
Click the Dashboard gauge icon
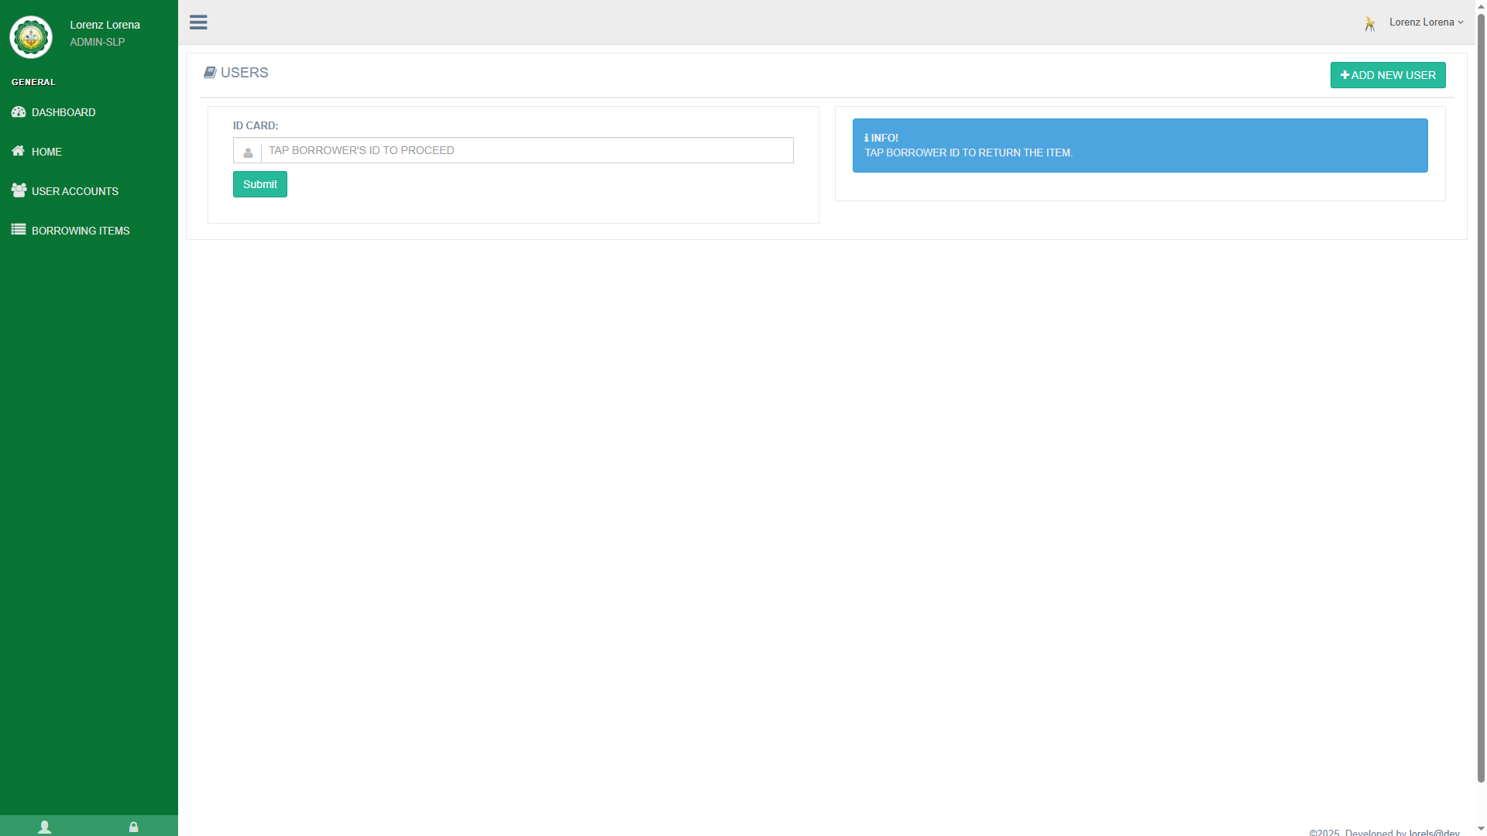tap(19, 112)
